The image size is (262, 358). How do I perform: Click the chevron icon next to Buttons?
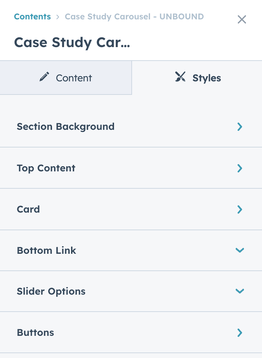[x=239, y=333]
